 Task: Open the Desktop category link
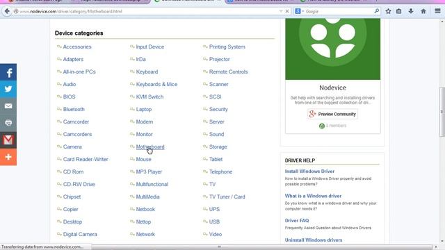coord(72,222)
